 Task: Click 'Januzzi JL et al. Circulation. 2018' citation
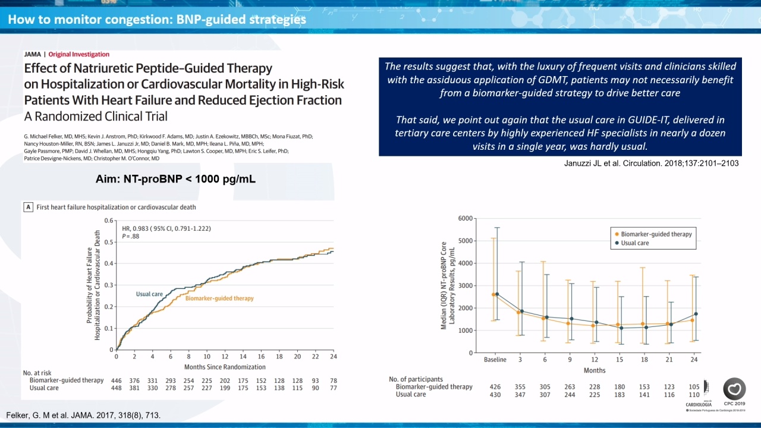tap(651, 163)
